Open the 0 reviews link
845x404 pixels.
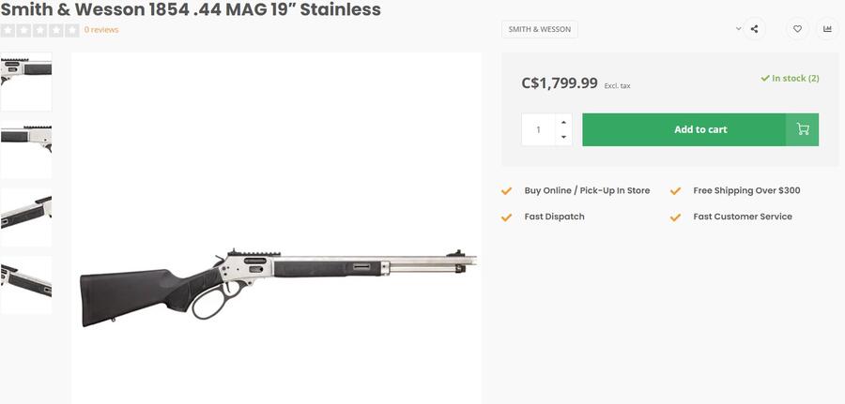[101, 30]
